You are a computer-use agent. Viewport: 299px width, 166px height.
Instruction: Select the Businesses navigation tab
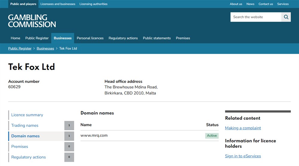[x=62, y=38]
